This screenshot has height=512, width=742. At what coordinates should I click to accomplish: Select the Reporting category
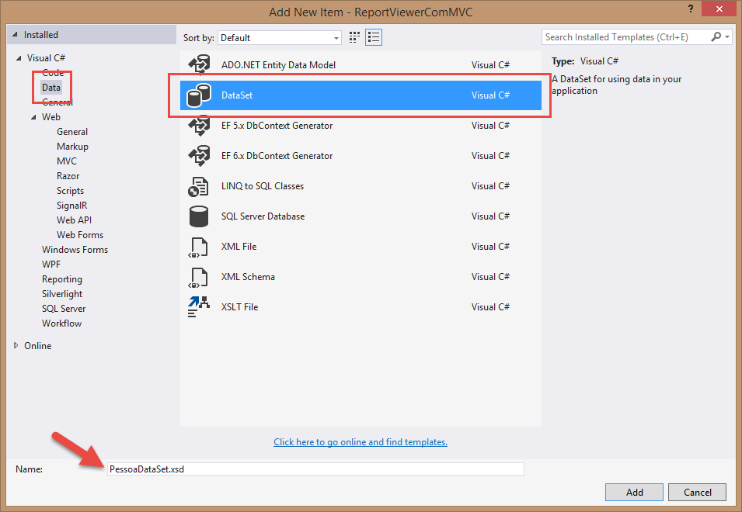(62, 279)
